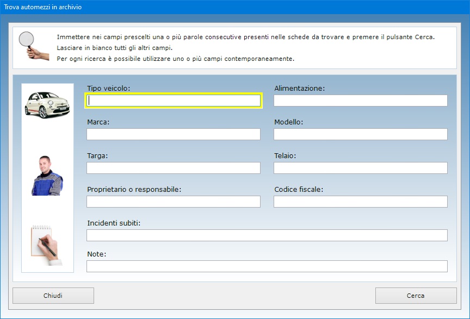Image resolution: width=470 pixels, height=319 pixels.
Task: Activate the Note input field
Action: [267, 266]
